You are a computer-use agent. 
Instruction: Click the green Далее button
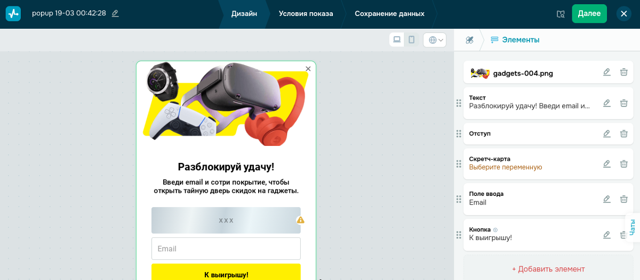coord(589,14)
